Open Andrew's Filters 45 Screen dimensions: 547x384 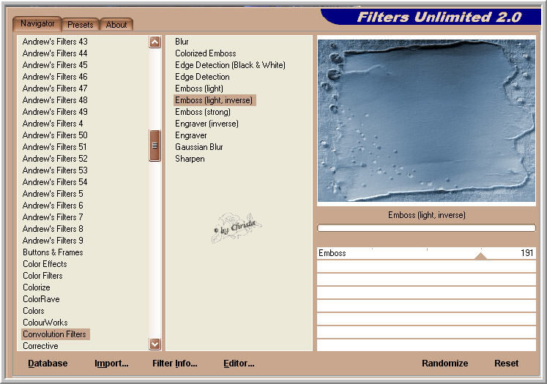click(55, 65)
